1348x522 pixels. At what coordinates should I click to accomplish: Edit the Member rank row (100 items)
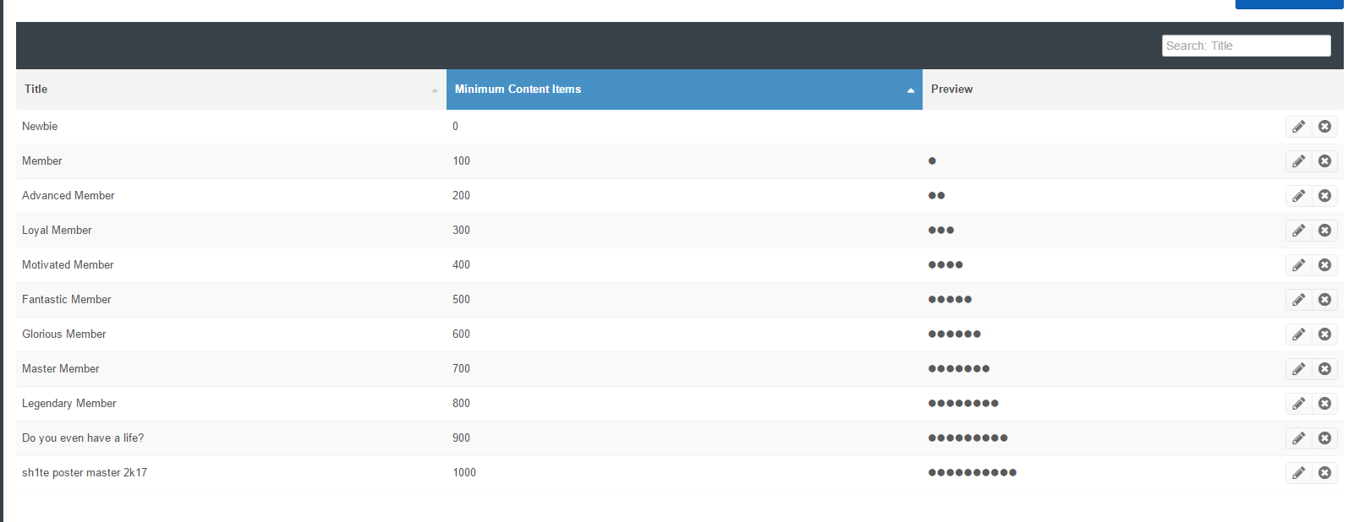click(1299, 161)
